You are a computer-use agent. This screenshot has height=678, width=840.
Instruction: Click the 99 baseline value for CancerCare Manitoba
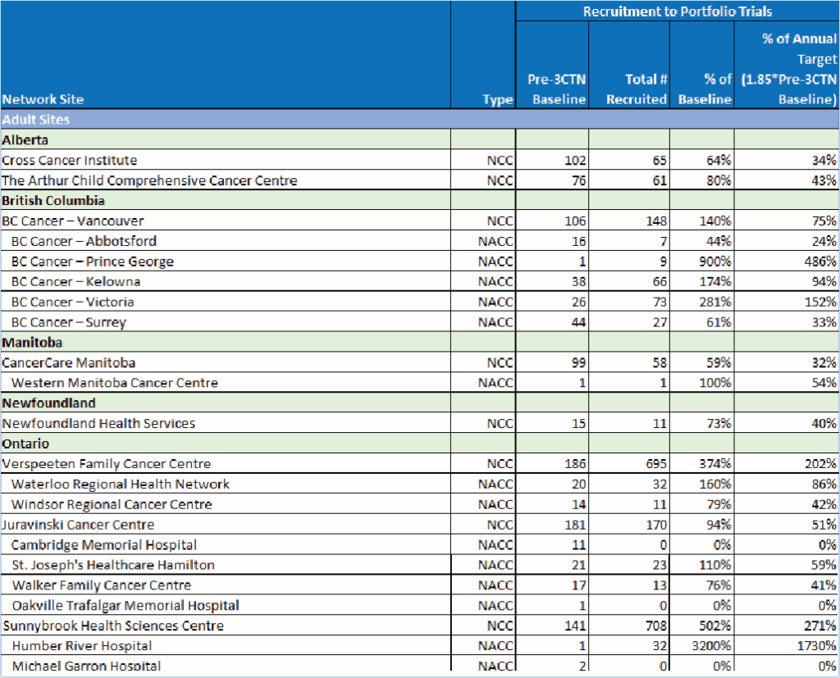tap(578, 362)
